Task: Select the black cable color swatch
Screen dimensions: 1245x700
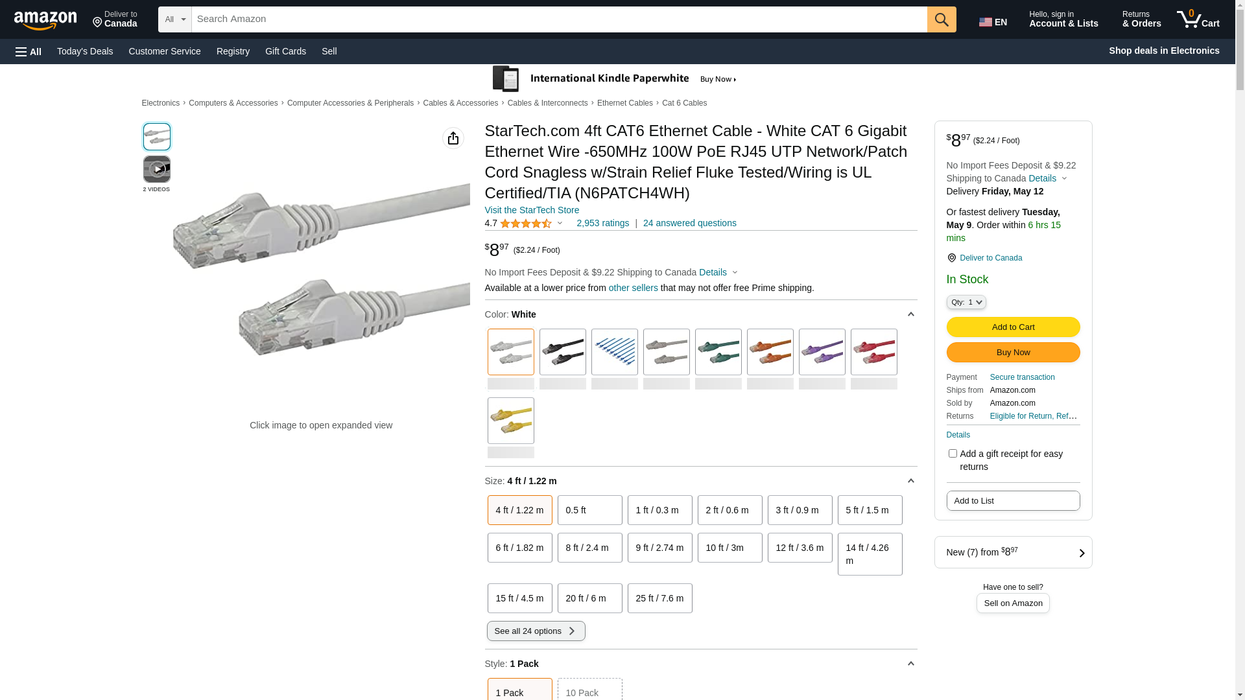Action: coord(562,352)
